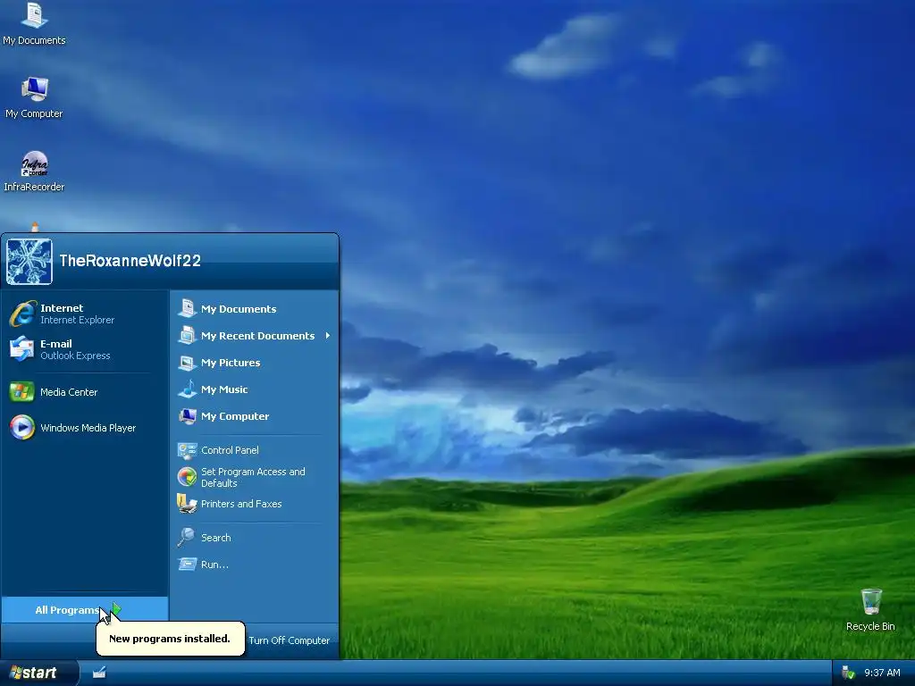
Task: Select the Recycle Bin desktop icon
Action: point(870,609)
